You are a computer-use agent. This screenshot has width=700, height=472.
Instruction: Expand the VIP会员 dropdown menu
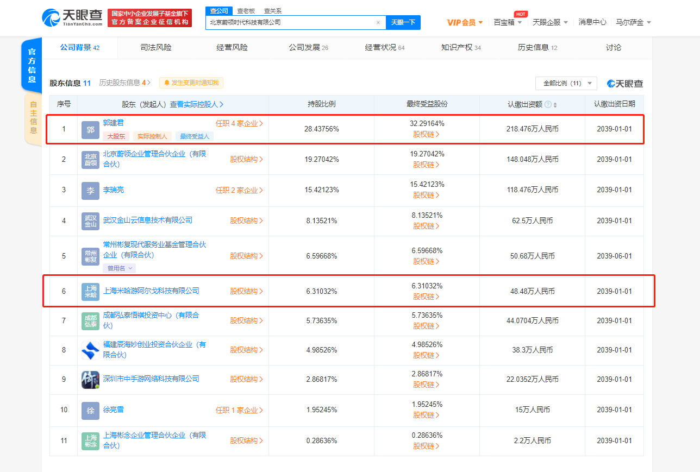click(x=465, y=22)
